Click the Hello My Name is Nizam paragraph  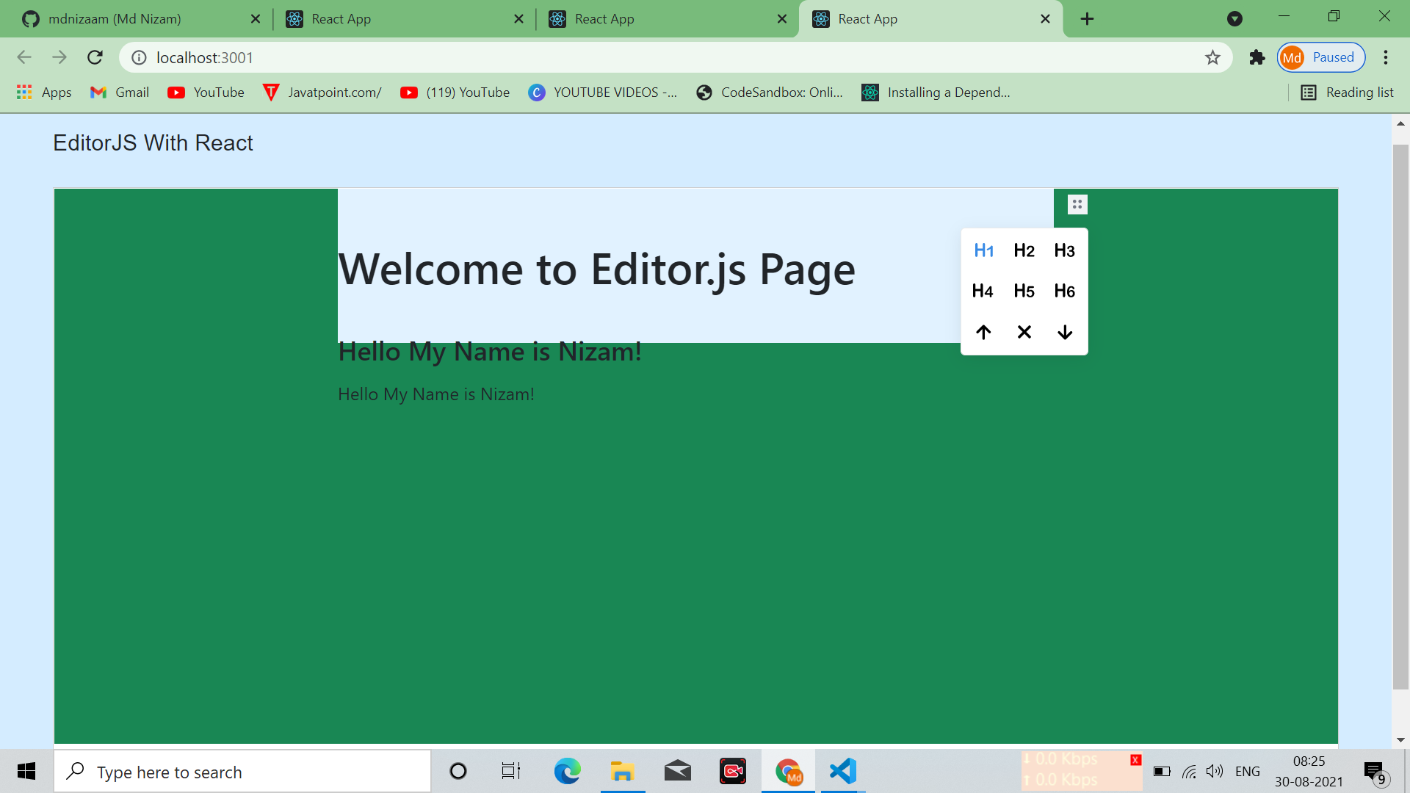436,394
